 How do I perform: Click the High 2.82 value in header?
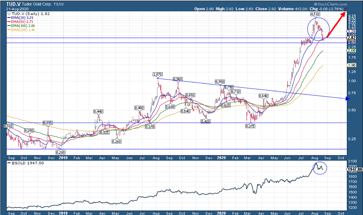point(225,9)
